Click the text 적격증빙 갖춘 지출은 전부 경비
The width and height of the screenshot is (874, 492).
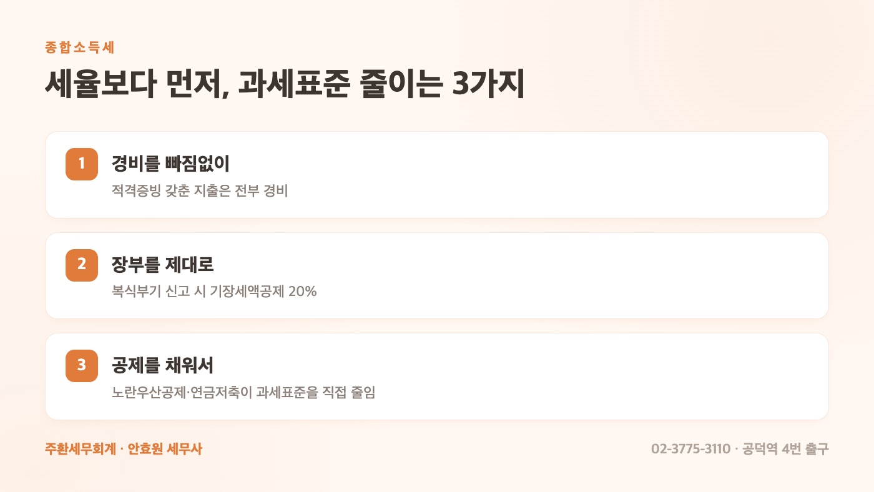tap(200, 191)
